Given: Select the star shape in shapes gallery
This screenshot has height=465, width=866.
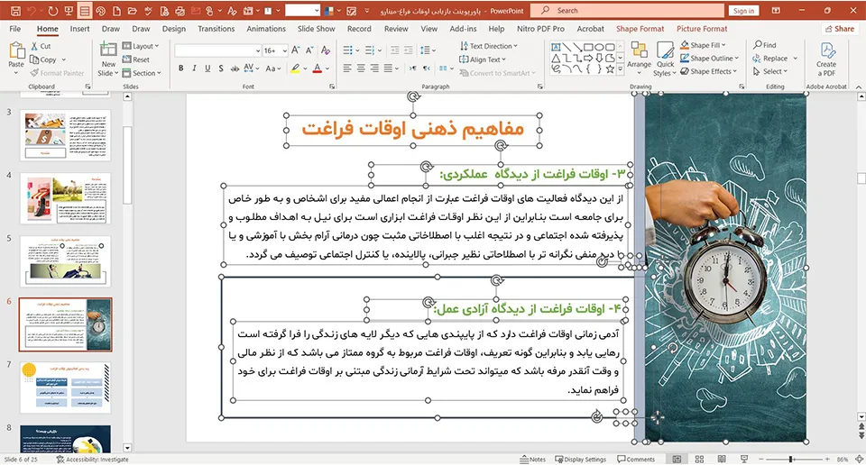Looking at the screenshot, I should coord(610,69).
